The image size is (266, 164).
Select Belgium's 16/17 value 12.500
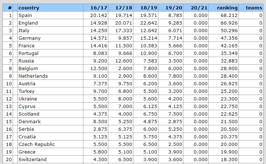99,68
